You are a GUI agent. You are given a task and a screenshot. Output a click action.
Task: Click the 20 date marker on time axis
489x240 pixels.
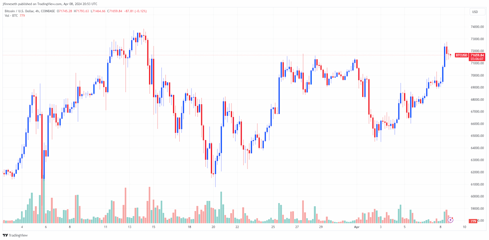pyautogui.click(x=213, y=228)
